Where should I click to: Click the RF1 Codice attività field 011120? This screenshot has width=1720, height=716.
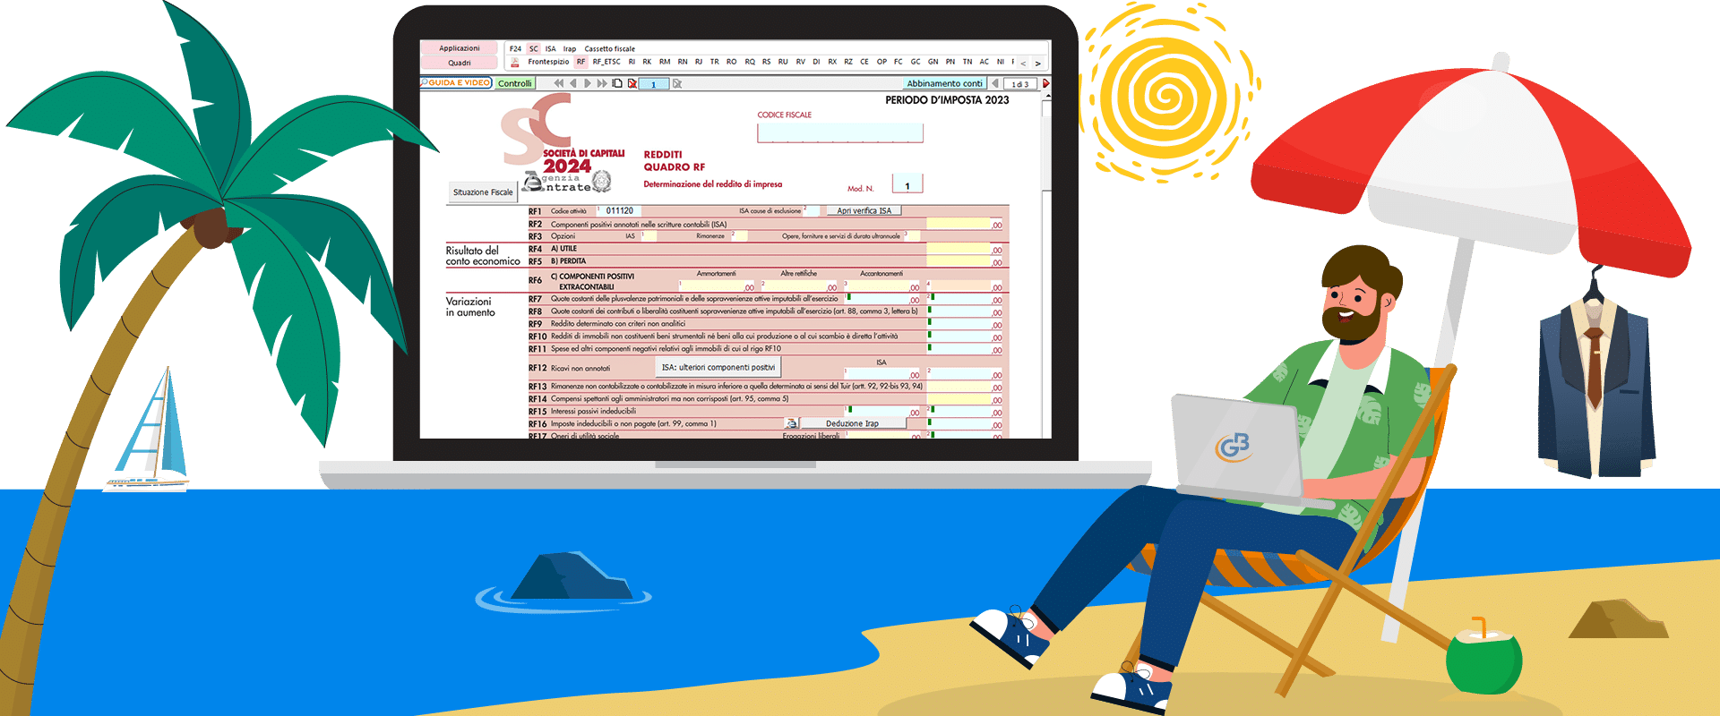[619, 211]
